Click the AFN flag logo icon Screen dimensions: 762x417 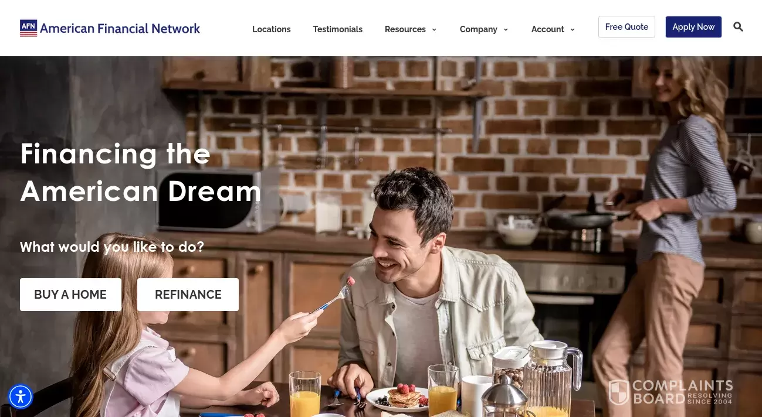click(x=28, y=28)
